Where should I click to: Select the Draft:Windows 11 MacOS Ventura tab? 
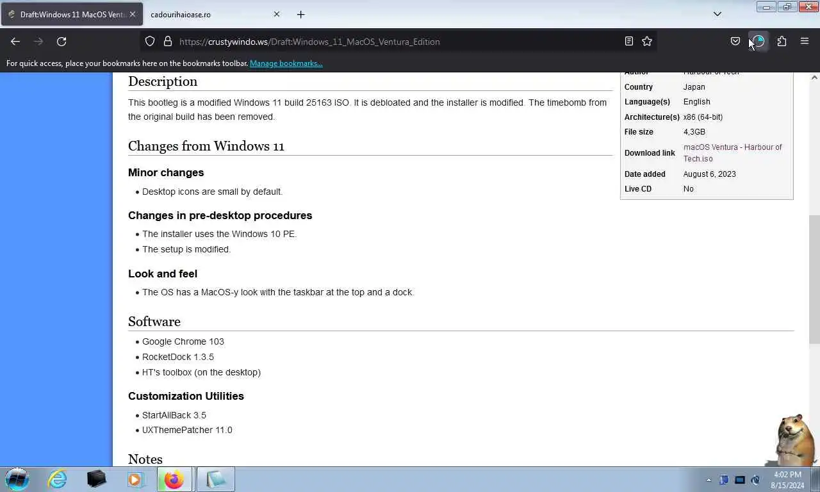(x=72, y=14)
